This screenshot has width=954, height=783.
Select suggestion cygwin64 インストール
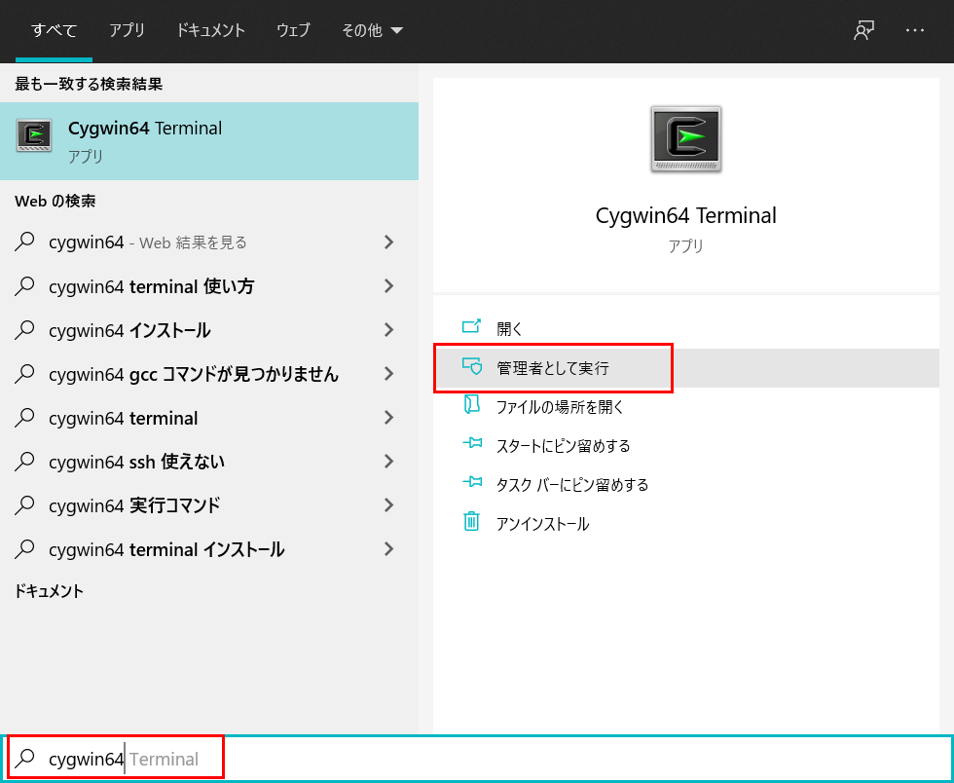pos(209,330)
